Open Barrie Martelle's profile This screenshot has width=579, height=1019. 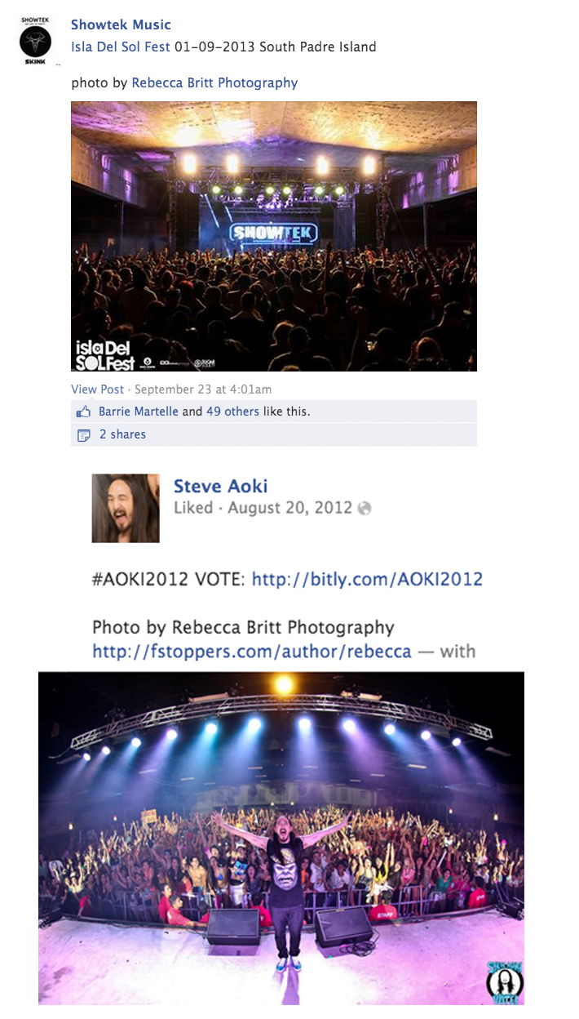(139, 412)
